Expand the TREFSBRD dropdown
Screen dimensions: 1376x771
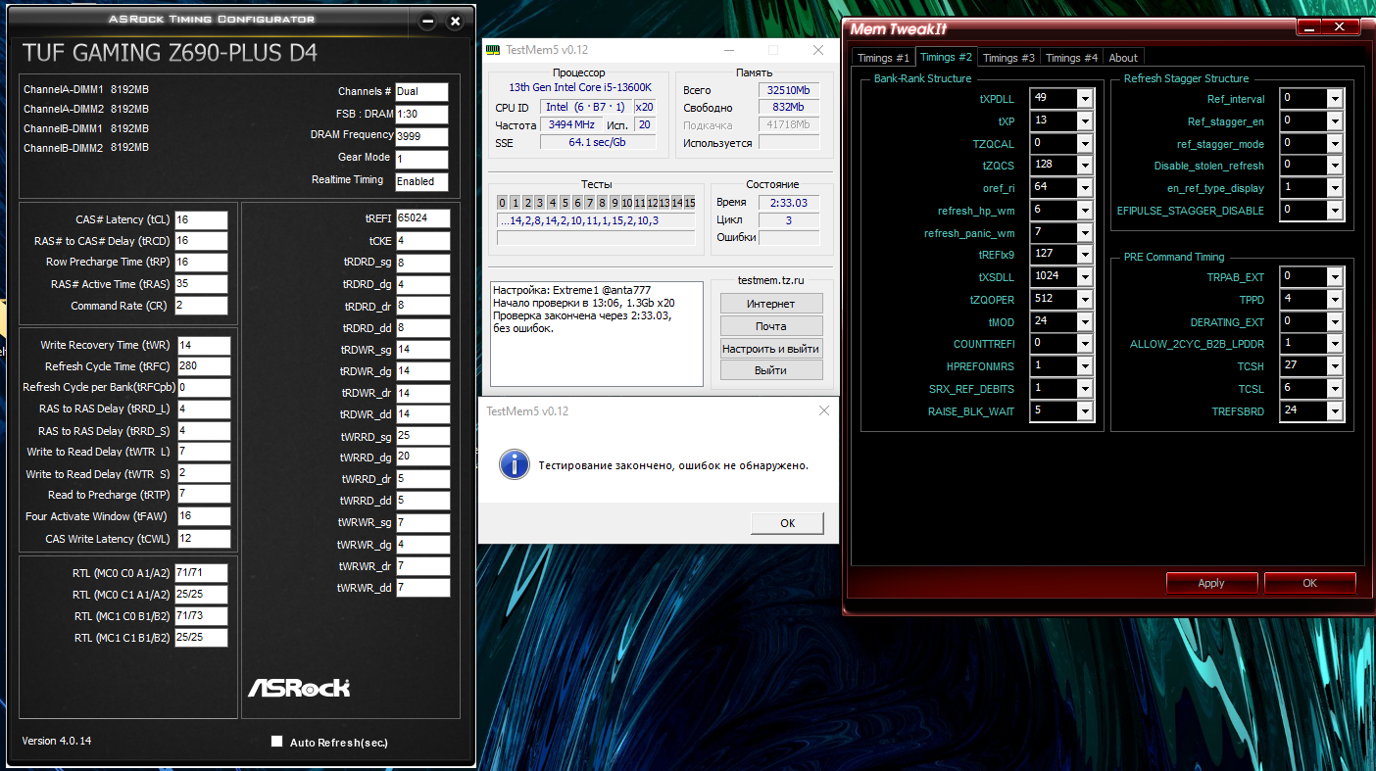pos(1335,410)
